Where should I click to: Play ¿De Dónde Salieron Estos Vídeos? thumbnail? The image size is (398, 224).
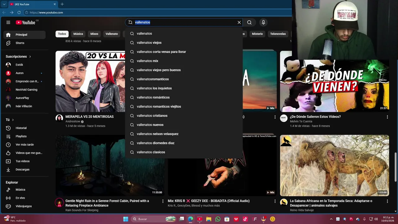tap(334, 86)
